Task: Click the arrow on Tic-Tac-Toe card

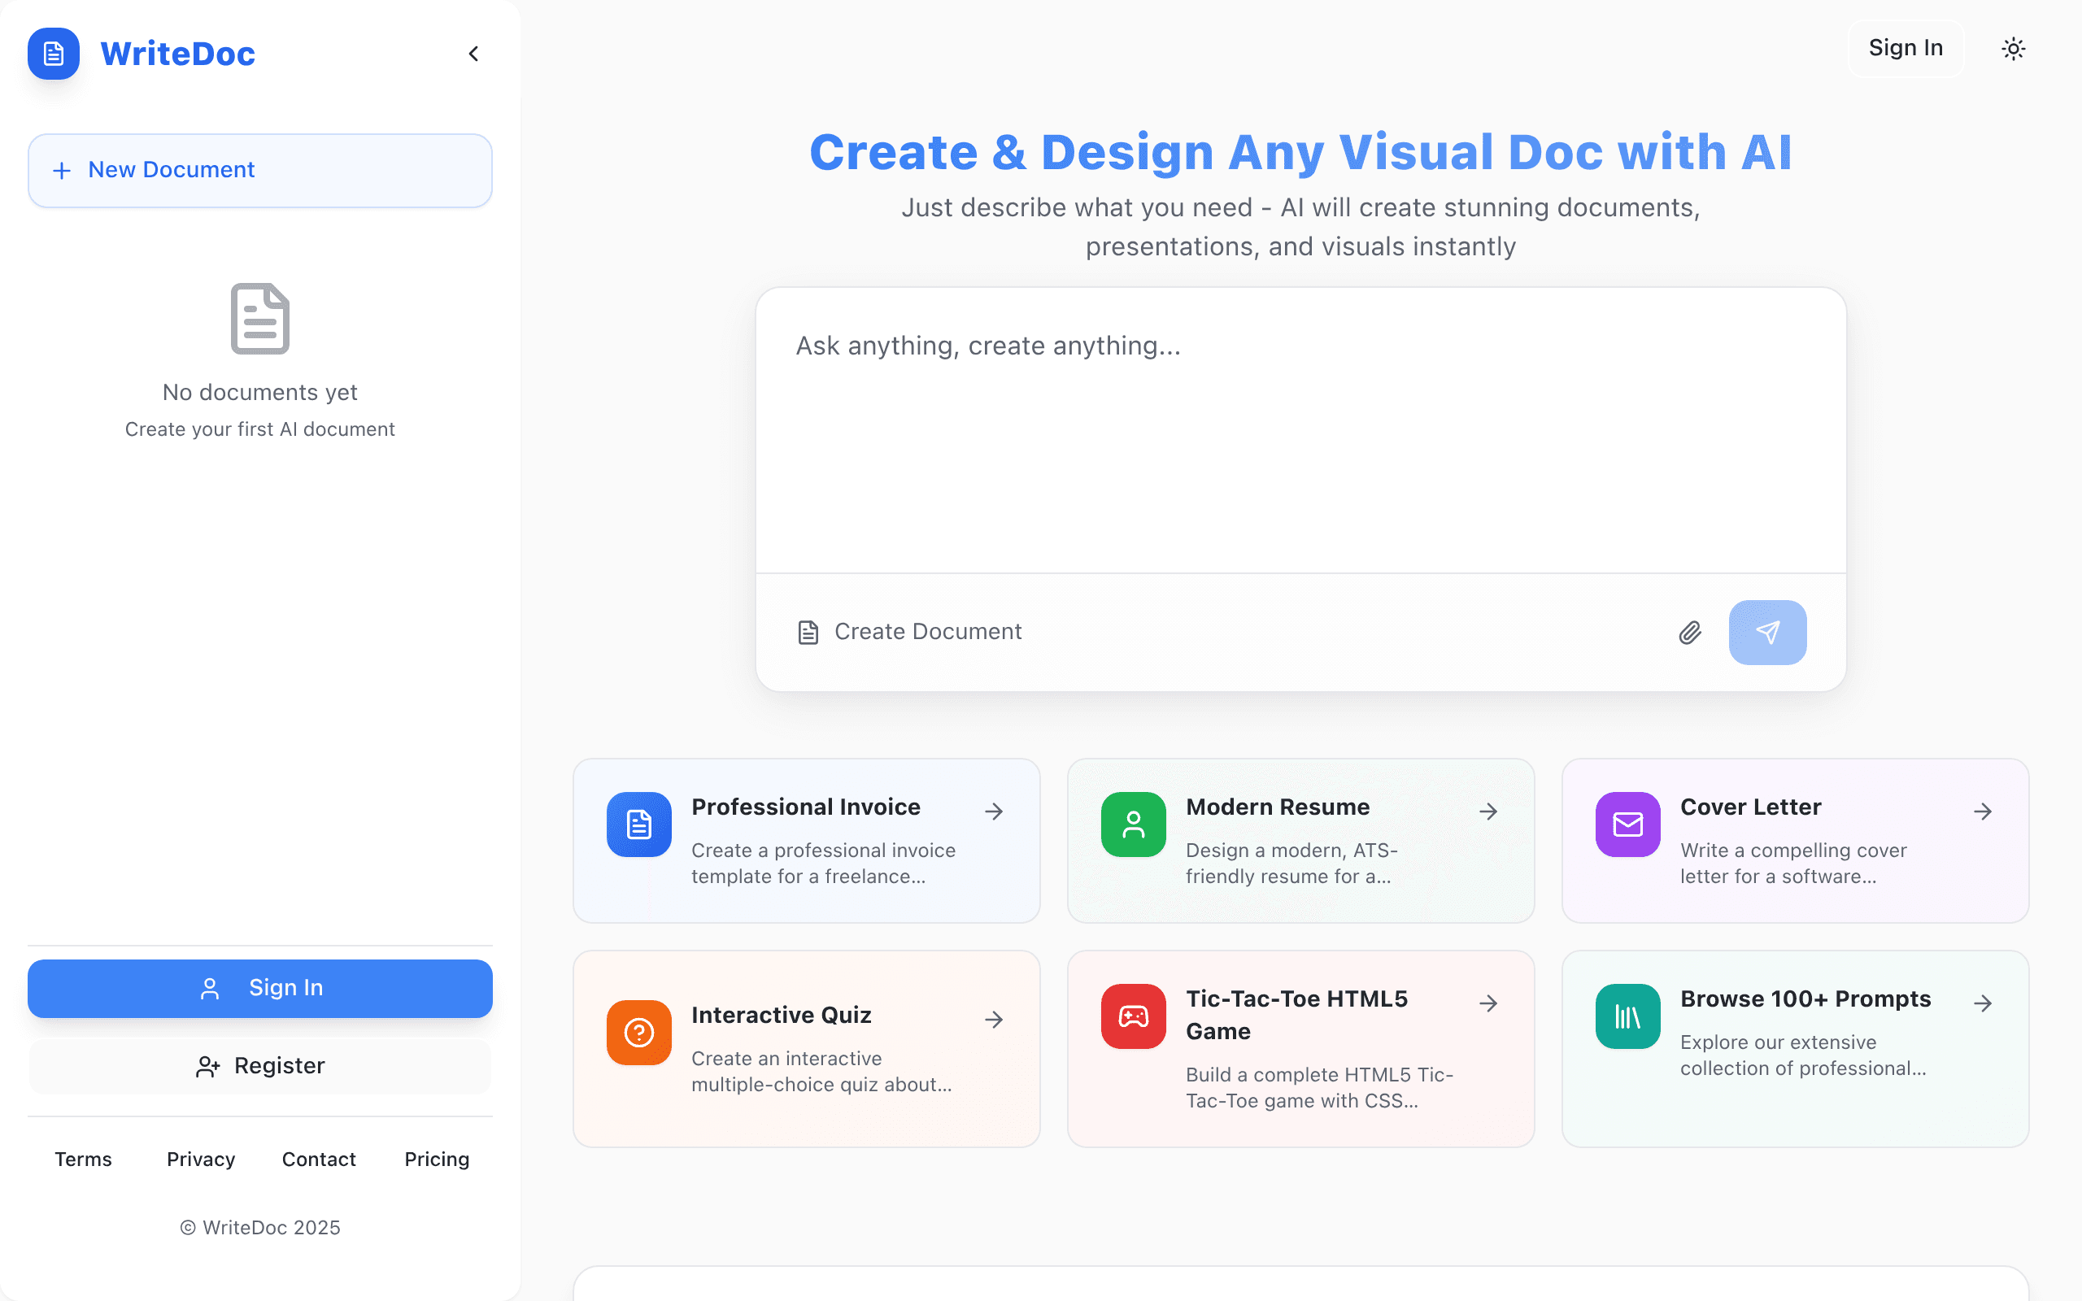Action: tap(1488, 1003)
